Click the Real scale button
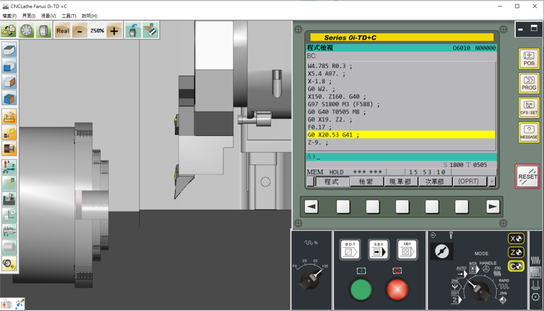Screen dimensions: 544x311 tap(63, 30)
